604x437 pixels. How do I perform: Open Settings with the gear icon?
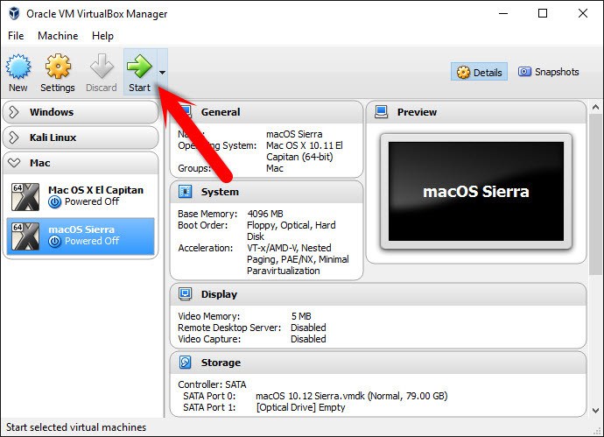tap(58, 67)
